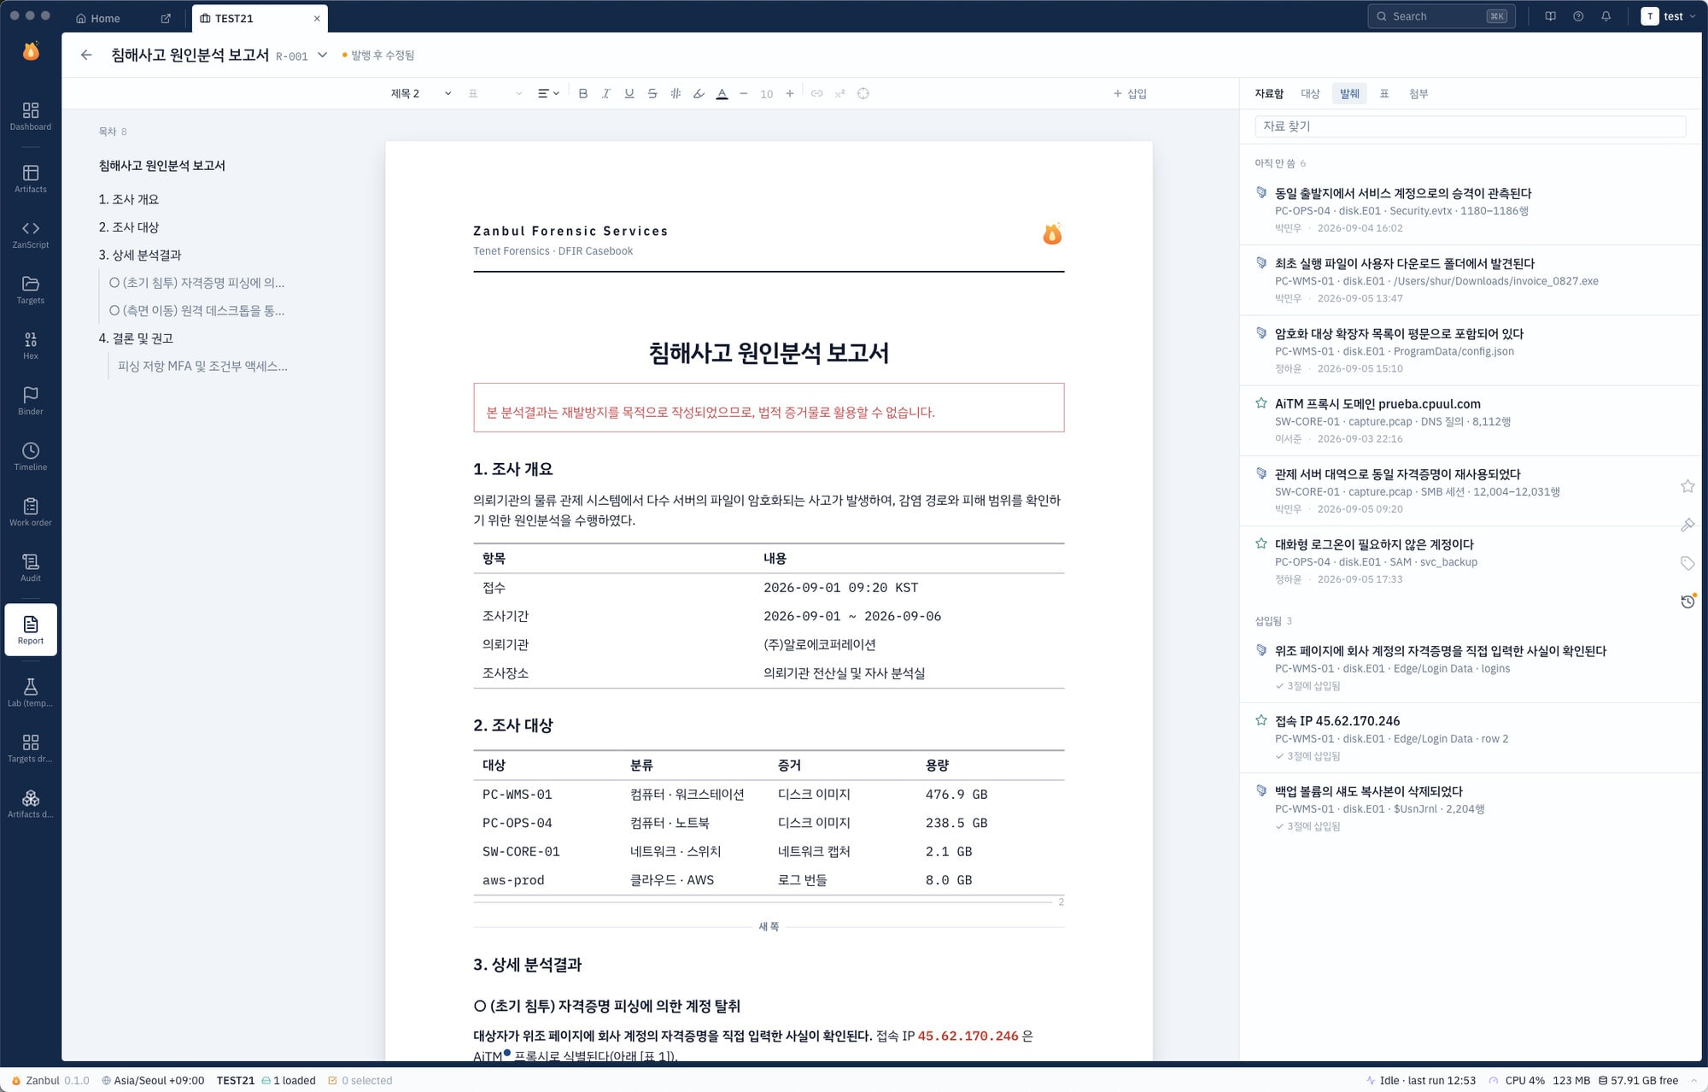Jump to 4. 결론 및 권고 in outline
This screenshot has width=1708, height=1092.
pyautogui.click(x=136, y=338)
